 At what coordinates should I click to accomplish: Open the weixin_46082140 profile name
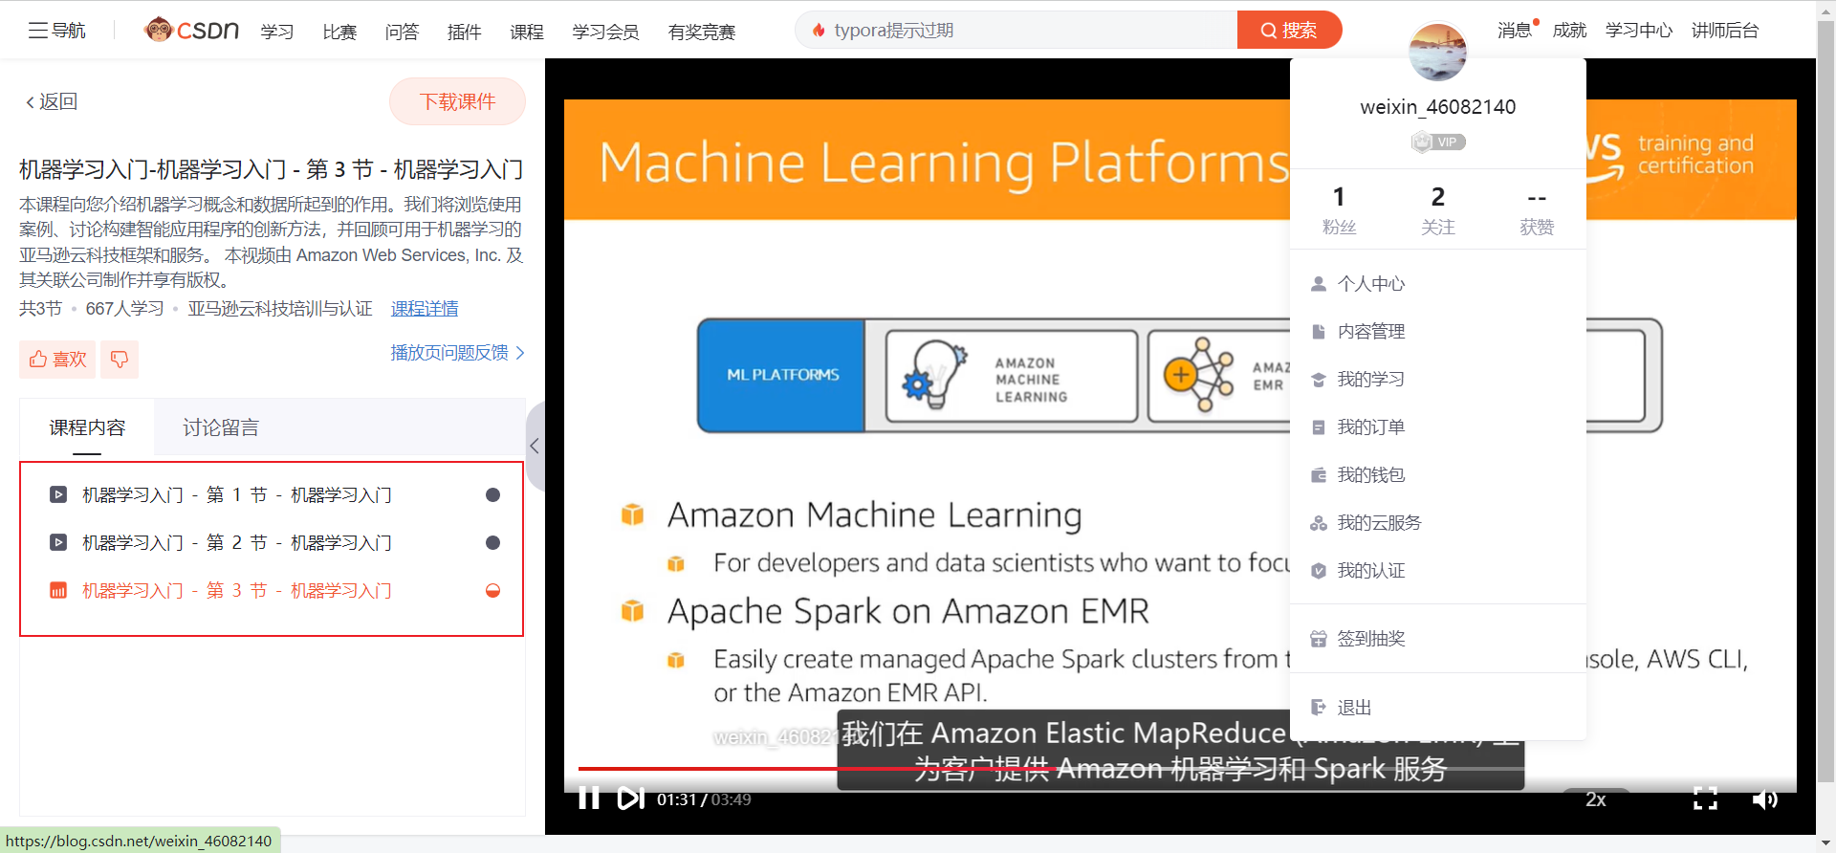1437,107
